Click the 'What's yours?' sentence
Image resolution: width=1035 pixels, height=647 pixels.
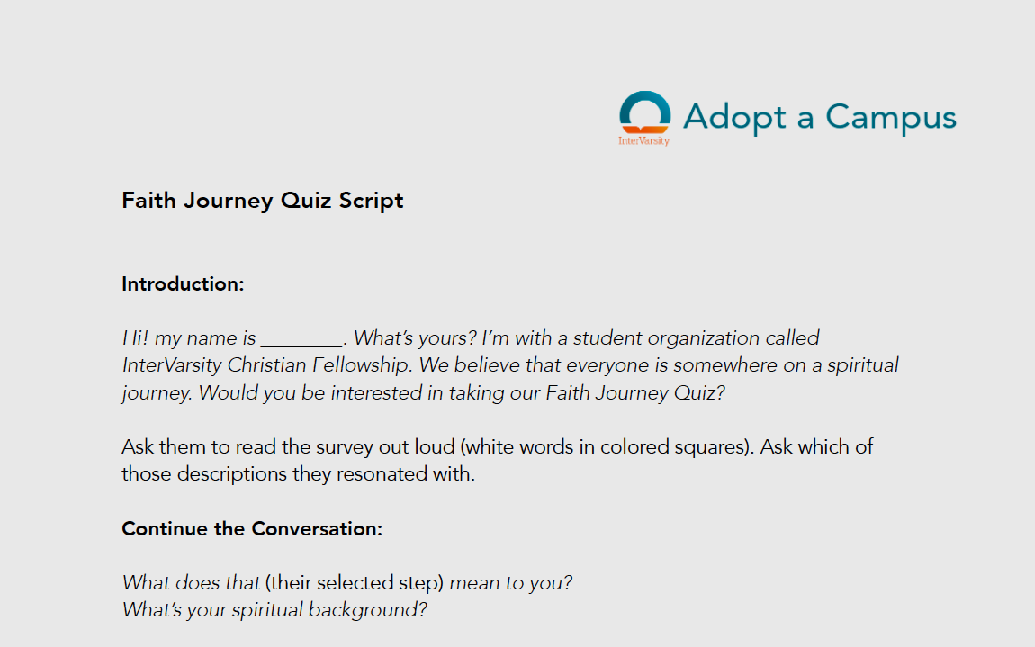coord(414,339)
